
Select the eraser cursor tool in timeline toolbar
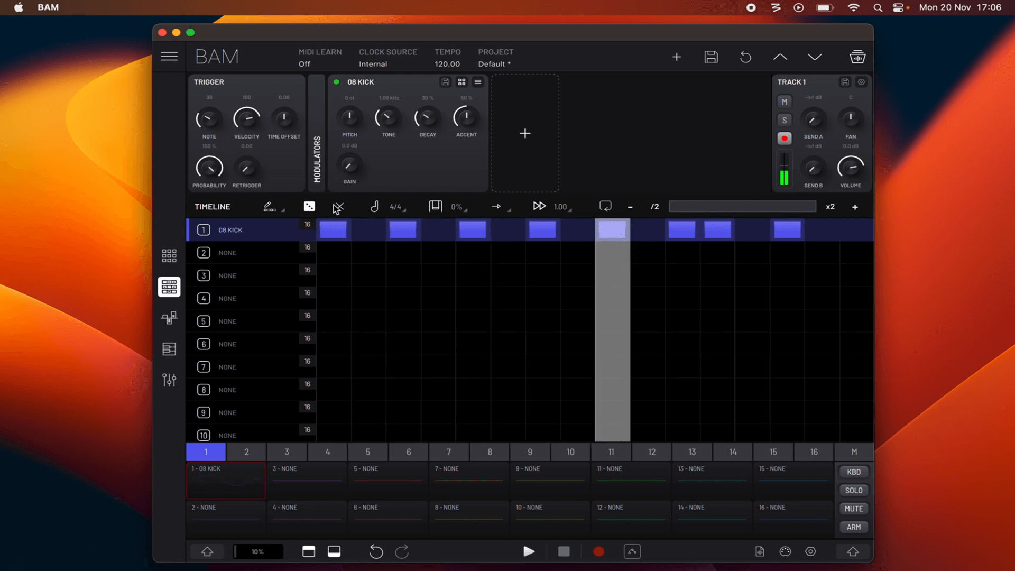(x=338, y=207)
